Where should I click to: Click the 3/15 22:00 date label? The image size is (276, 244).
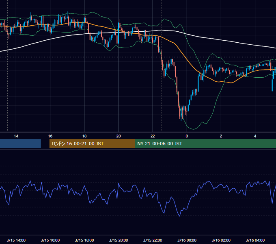153,240
